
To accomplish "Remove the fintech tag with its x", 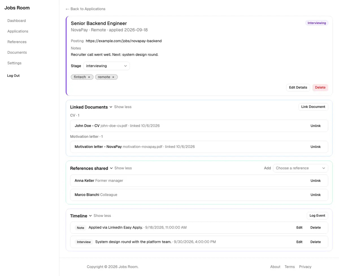I will pyautogui.click(x=89, y=77).
